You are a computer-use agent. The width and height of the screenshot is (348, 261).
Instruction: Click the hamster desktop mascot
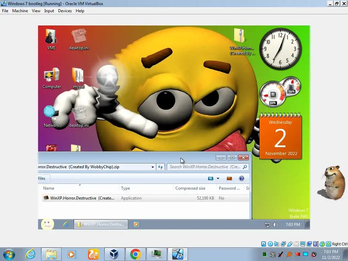[x=332, y=182]
